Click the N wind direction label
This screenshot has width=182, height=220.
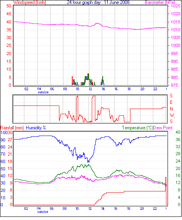click(171, 109)
